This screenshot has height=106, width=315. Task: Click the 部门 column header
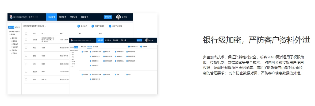43,33
